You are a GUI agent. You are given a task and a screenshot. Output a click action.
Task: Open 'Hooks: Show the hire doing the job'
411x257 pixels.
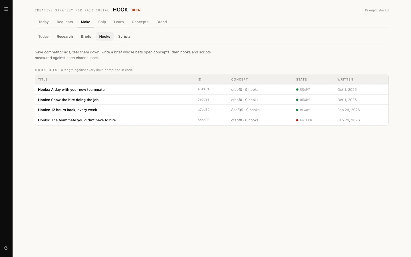coord(68,100)
